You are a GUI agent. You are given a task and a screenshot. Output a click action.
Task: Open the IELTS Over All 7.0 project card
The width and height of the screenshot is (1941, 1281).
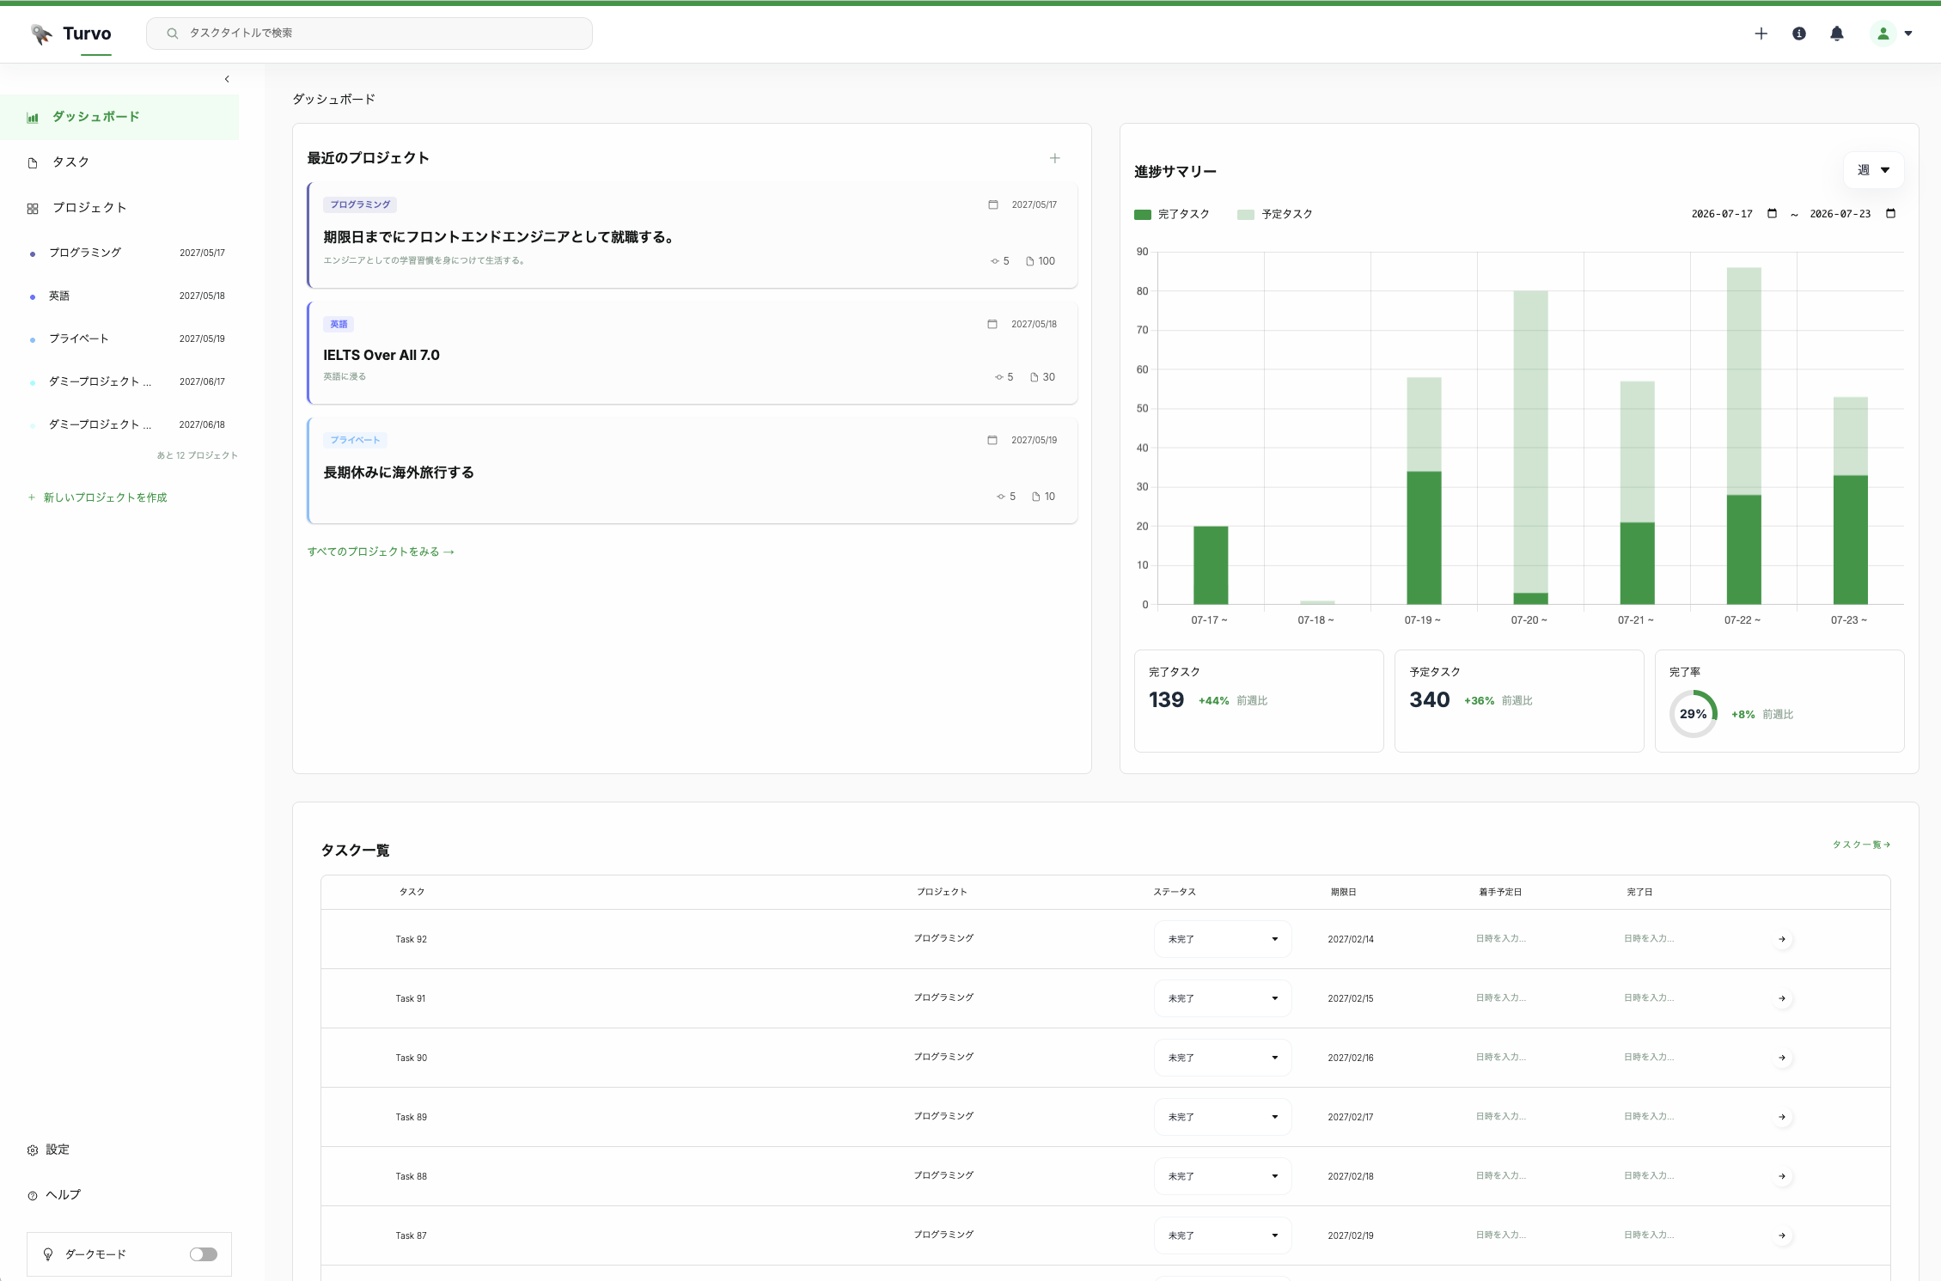click(x=692, y=352)
